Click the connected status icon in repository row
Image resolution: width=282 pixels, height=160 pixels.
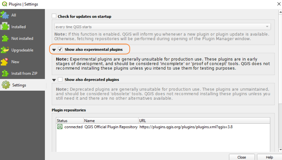coord(60,126)
